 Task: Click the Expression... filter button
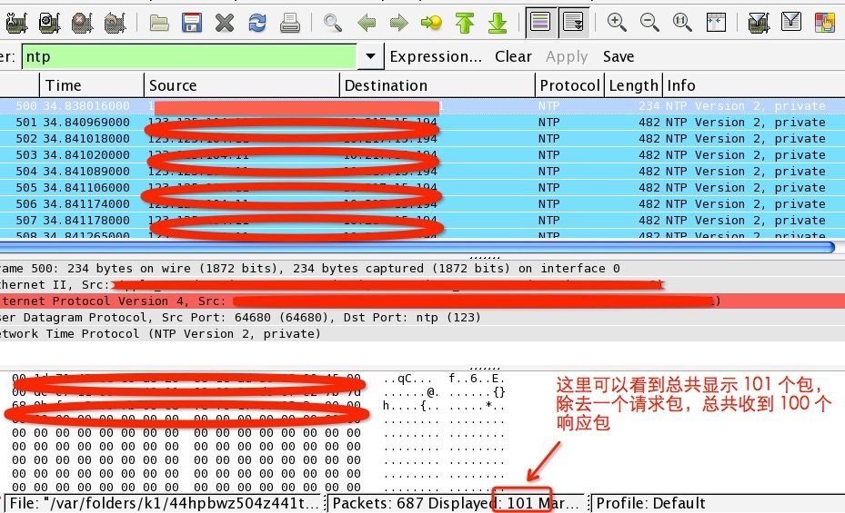(436, 56)
